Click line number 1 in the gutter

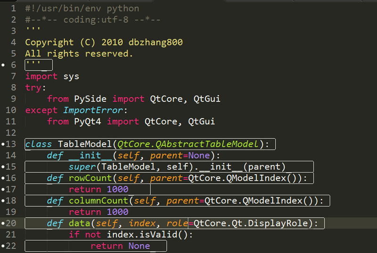13,8
